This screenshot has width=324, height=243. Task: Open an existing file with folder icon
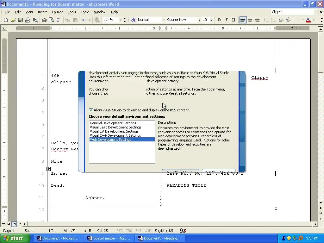(13, 20)
